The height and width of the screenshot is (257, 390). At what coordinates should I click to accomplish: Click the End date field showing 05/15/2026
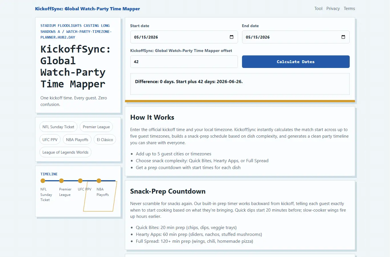click(x=296, y=37)
